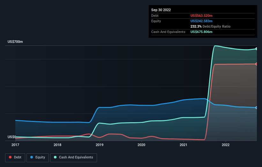This screenshot has height=167, width=262.
Task: Click the Sep 30 2022 tooltip date
Action: (161, 10)
